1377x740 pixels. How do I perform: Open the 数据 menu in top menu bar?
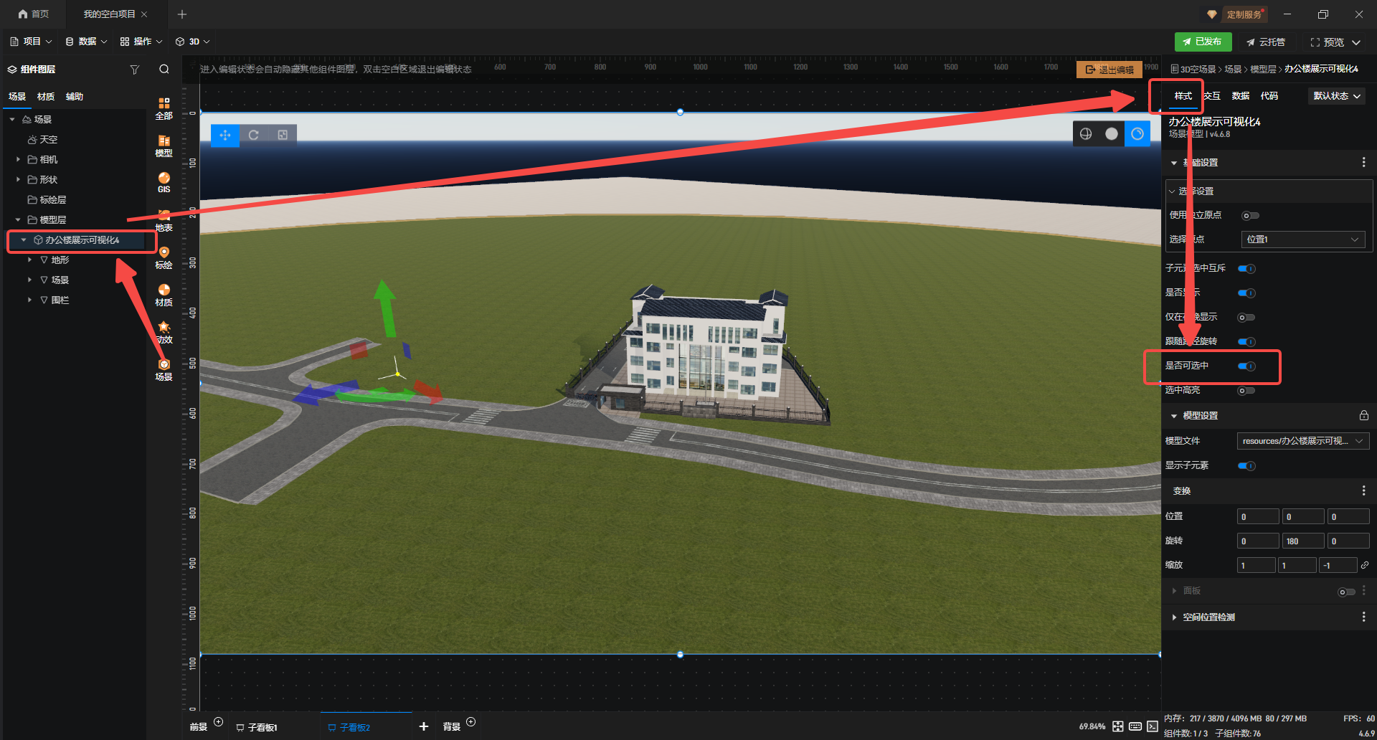point(86,42)
